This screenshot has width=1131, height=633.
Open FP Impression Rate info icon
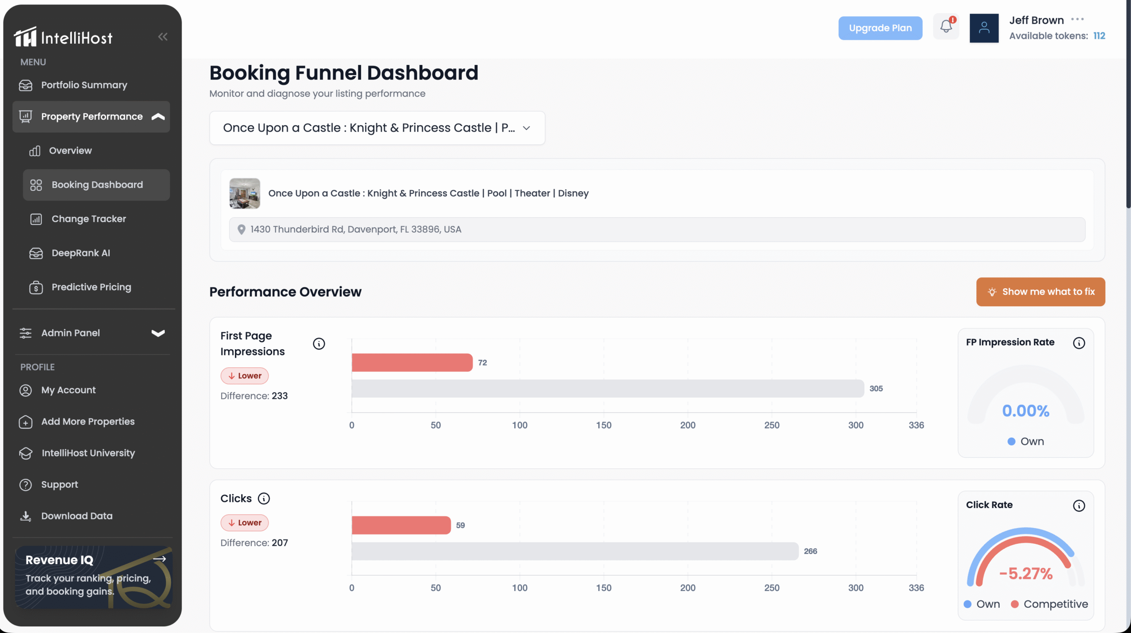pos(1079,343)
